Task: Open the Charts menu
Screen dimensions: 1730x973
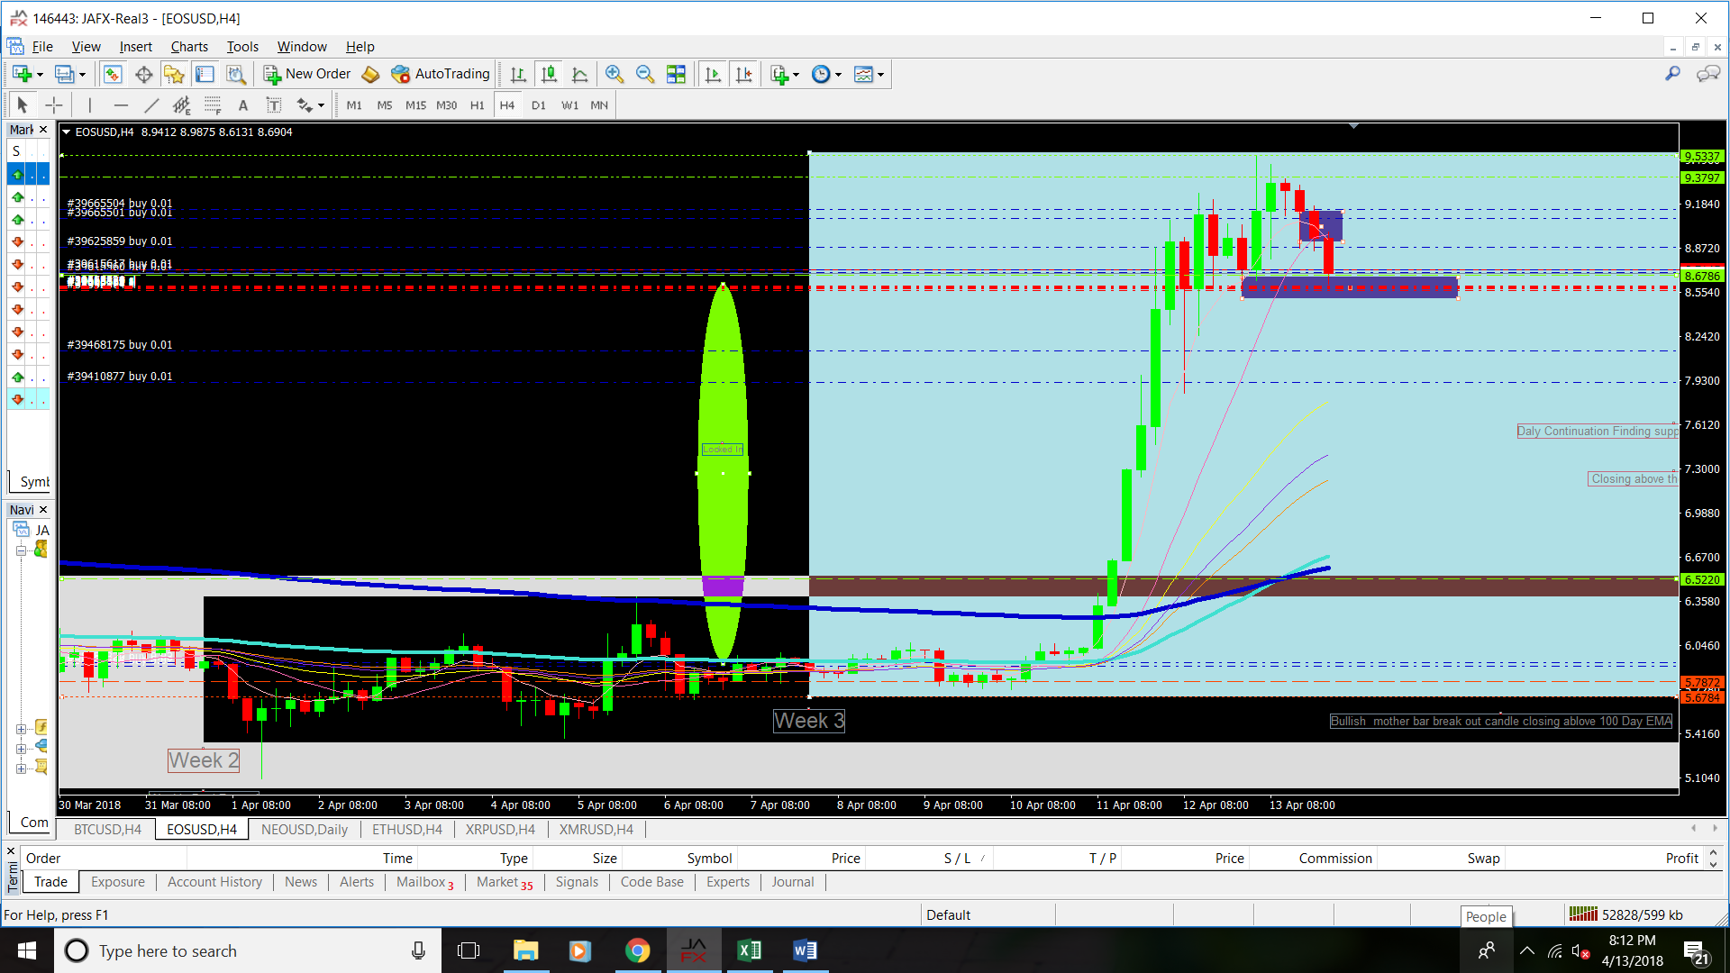Action: point(189,46)
